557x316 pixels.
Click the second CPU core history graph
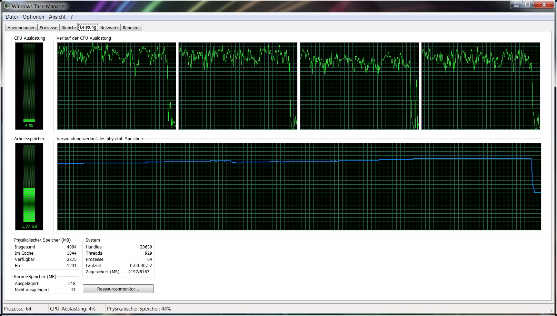pyautogui.click(x=238, y=86)
